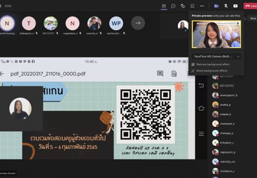Click the Android recent-apps navigation icon

click(x=201, y=85)
